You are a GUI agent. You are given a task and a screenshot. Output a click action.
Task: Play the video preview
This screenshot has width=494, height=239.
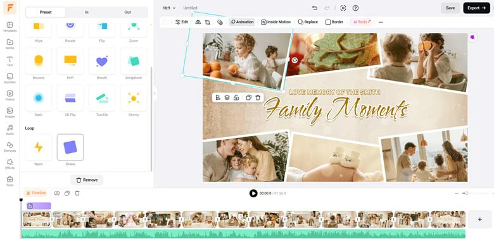253,193
